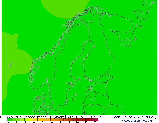This screenshot has width=159, height=123.
Task: Open the weatheronline.co.uk copyright link
Action: coord(138,121)
